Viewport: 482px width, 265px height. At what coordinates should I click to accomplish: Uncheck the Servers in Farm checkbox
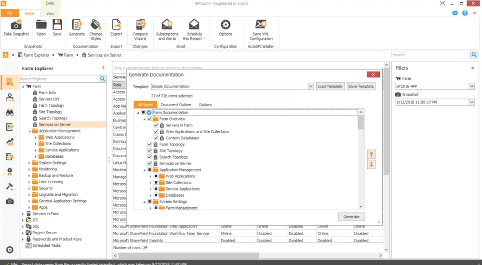pyautogui.click(x=156, y=125)
